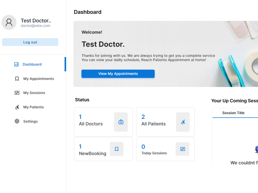Click the medical kit icon in All Doctors card

click(121, 122)
